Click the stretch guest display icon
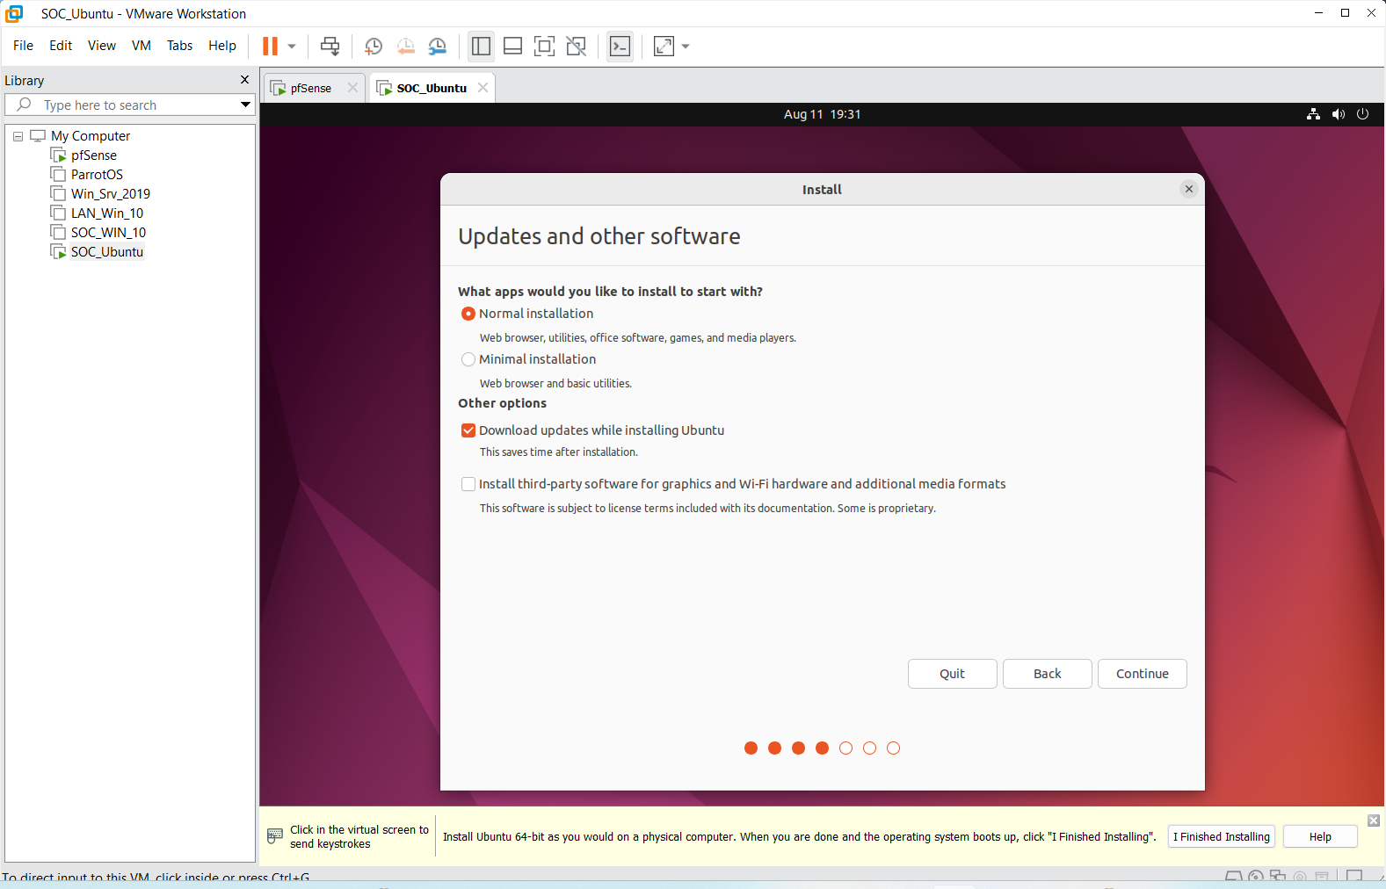The width and height of the screenshot is (1386, 889). click(x=664, y=46)
